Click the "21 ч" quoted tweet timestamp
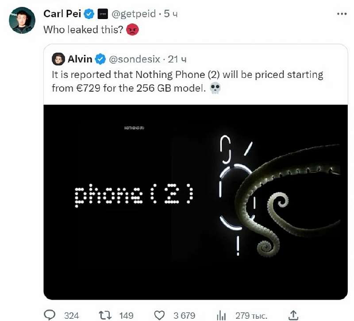 click(178, 58)
